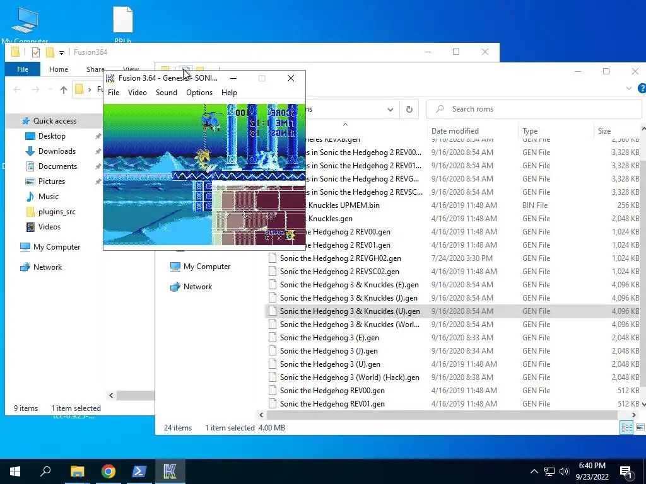Sort by the Type column
This screenshot has height=484, width=646.
click(530, 131)
